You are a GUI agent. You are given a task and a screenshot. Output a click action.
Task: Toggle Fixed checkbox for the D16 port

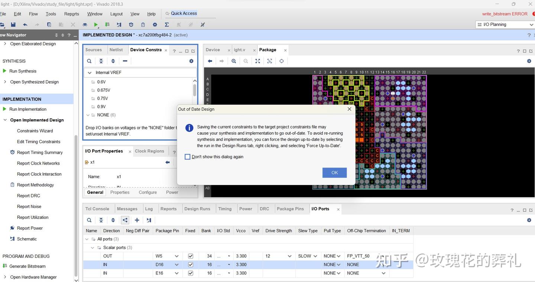tap(191, 265)
